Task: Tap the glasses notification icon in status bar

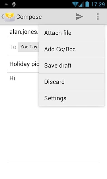Action: click(6, 4)
